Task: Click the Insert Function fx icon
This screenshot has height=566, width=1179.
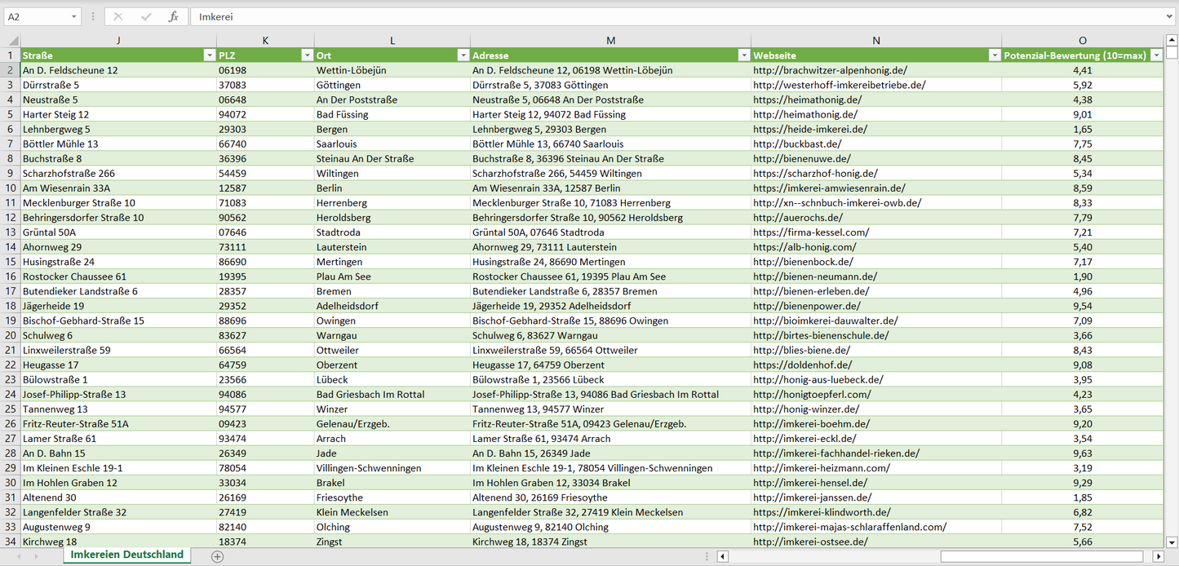Action: point(173,16)
